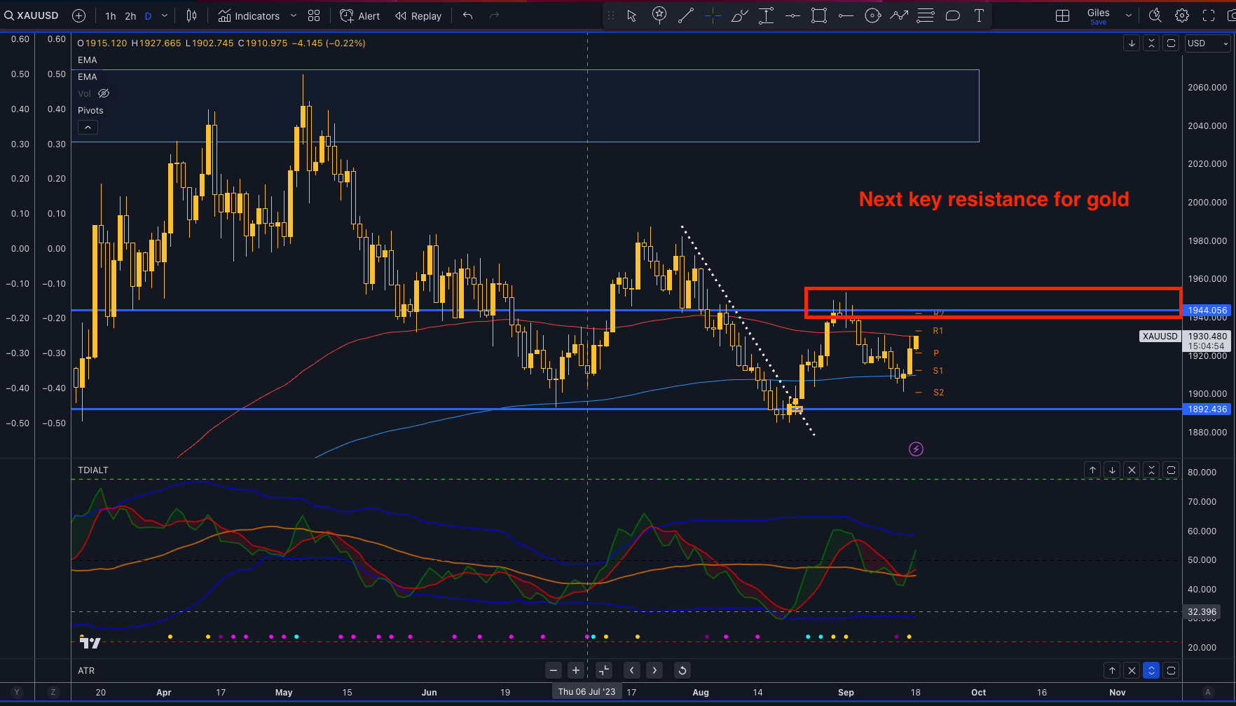Open the favorites star drawing tool
Screen dimensions: 1236x706
[x=659, y=15]
